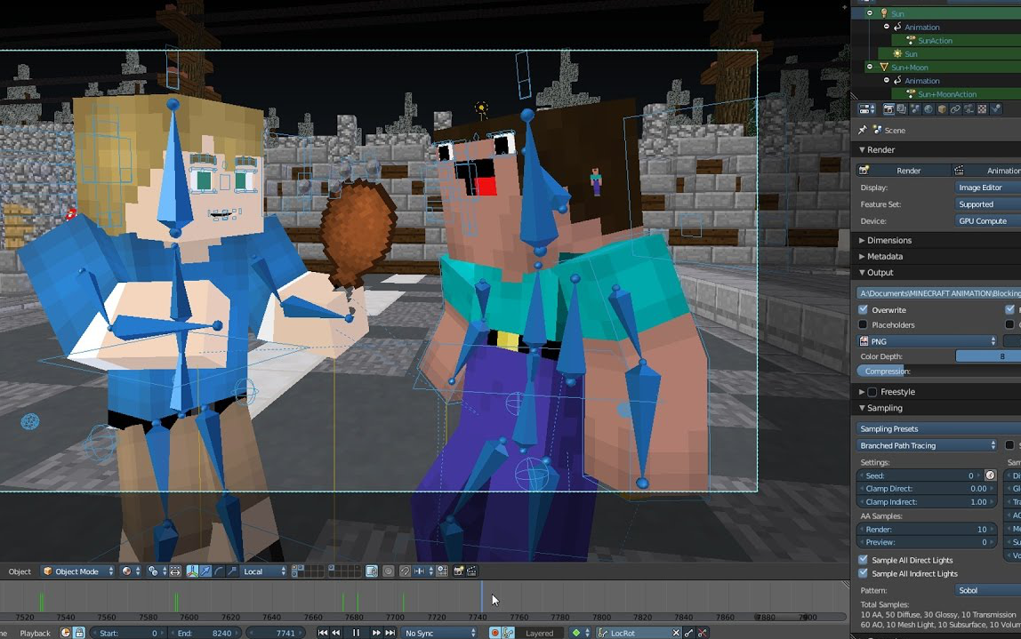This screenshot has height=639, width=1021.
Task: Open the World properties tab globe icon
Action: point(929,109)
